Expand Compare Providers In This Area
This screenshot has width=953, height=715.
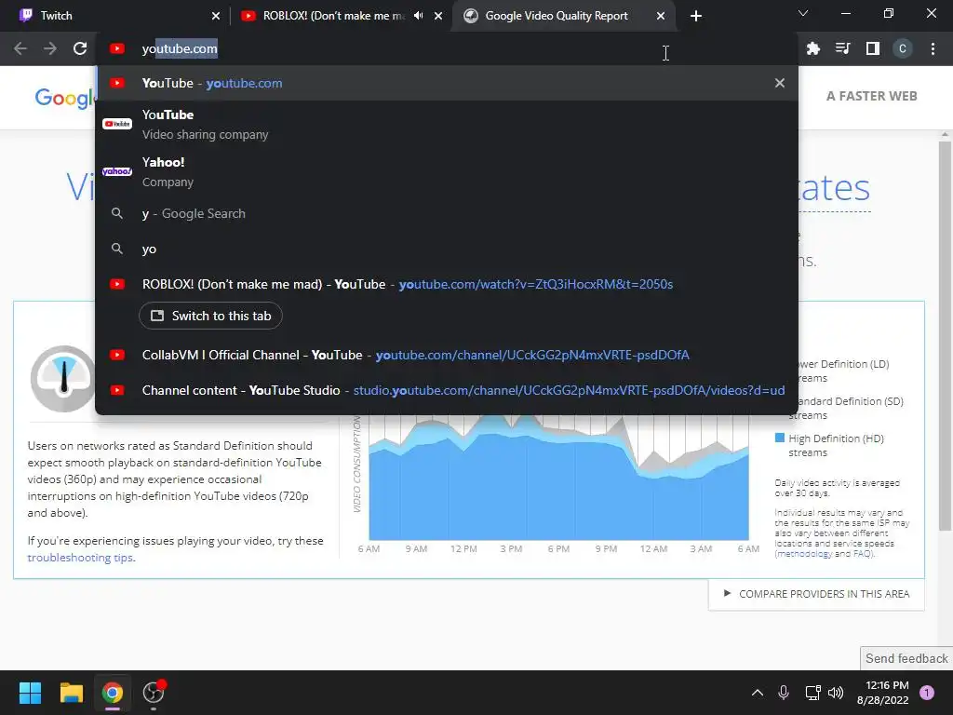pyautogui.click(x=816, y=594)
